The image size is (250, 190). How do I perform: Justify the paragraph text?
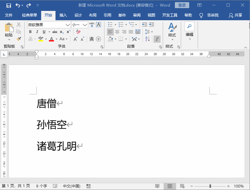(x=131, y=32)
